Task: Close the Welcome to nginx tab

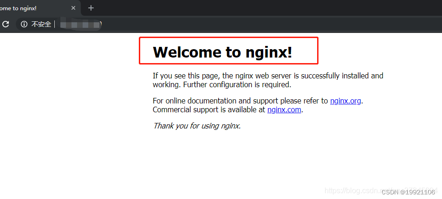Action: [x=73, y=8]
